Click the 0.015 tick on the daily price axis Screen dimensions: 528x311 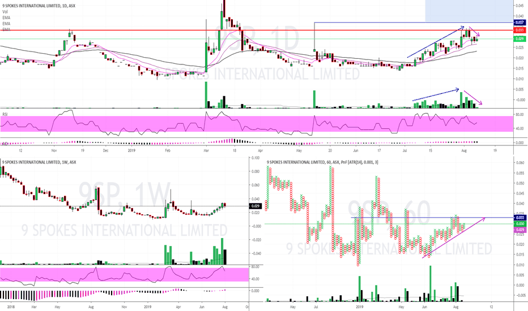pos(520,68)
